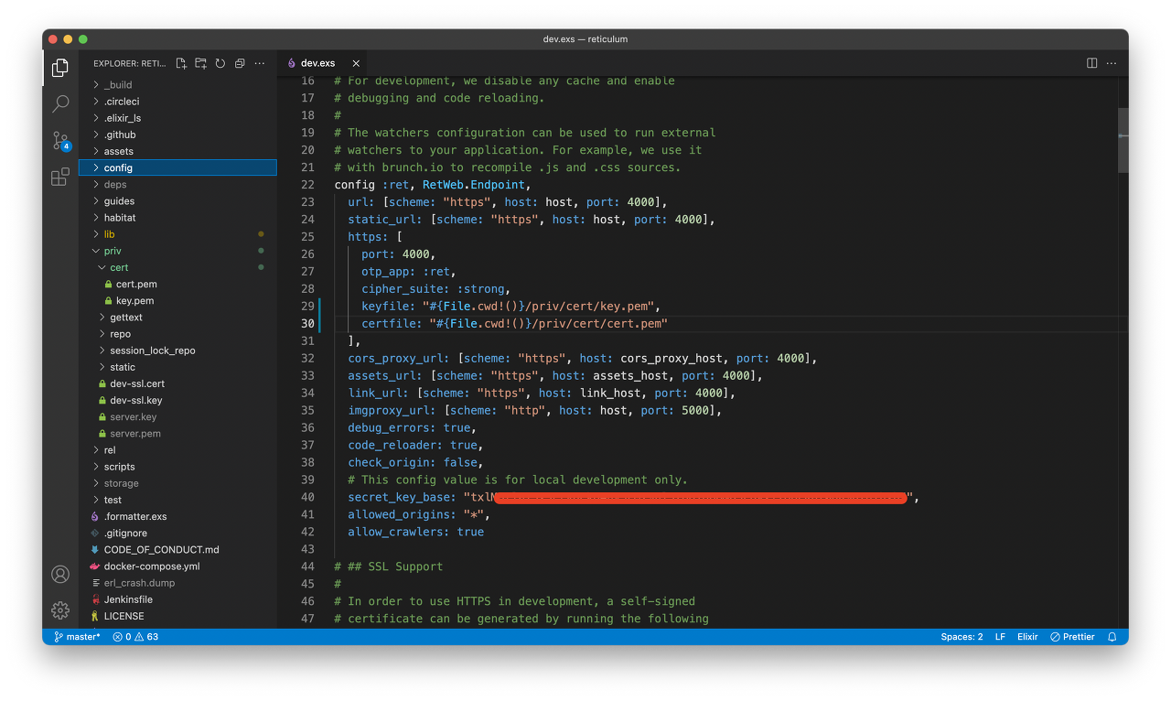Click the Prettier status item

tap(1072, 637)
